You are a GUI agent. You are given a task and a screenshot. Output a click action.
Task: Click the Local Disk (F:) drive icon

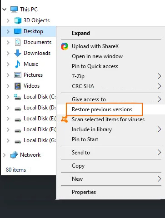18,130
